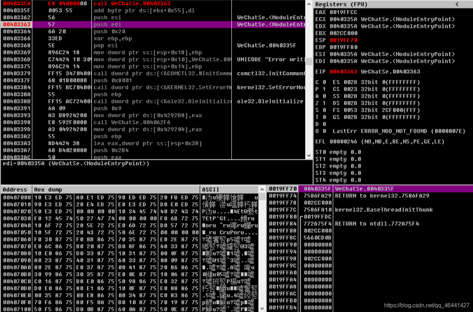
Task: Select the ST4 empty 0.0 FPU register
Action: tap(338, 180)
